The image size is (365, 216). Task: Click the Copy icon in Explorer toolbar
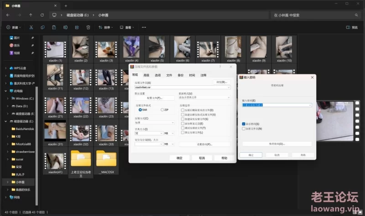coord(42,27)
